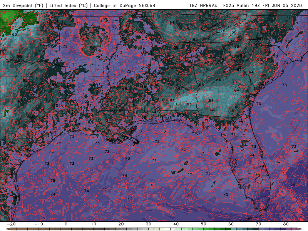Click the '-10' colorbar tick label
Image resolution: width=308 pixels, height=231 pixels.
(38, 224)
